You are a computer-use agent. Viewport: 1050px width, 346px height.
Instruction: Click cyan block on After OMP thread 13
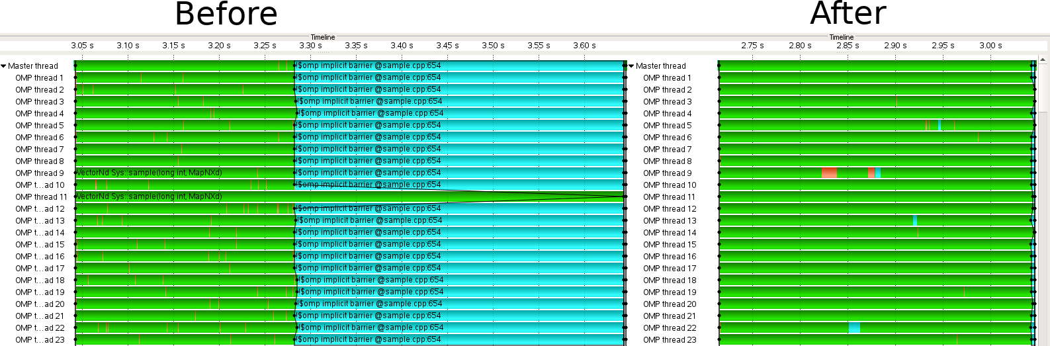(x=915, y=220)
